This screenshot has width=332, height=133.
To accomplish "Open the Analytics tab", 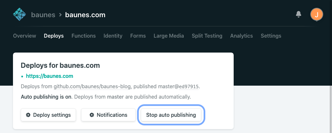I will tap(241, 36).
